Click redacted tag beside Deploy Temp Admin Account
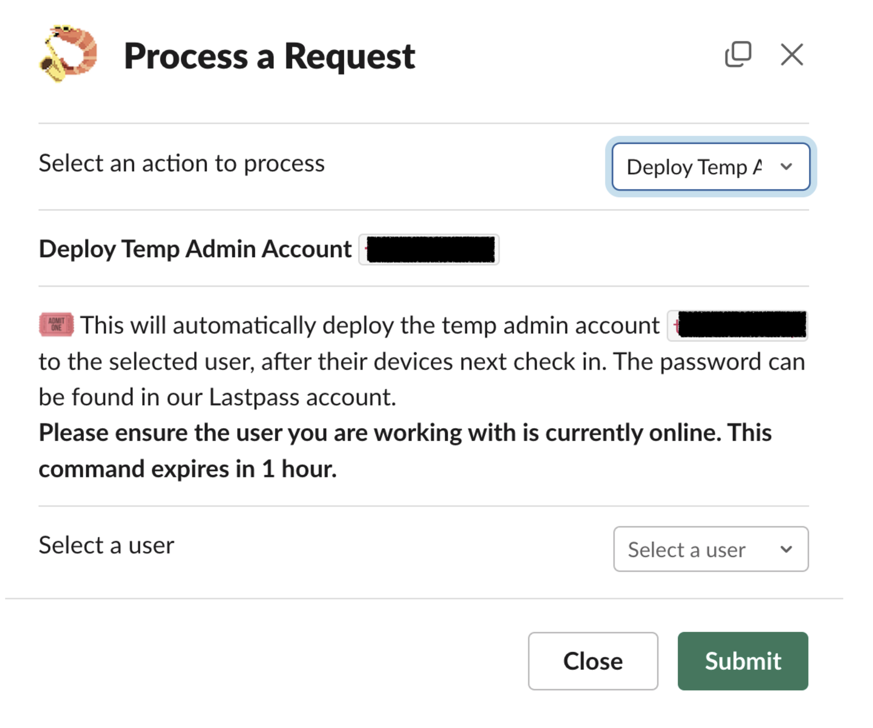 tap(429, 249)
